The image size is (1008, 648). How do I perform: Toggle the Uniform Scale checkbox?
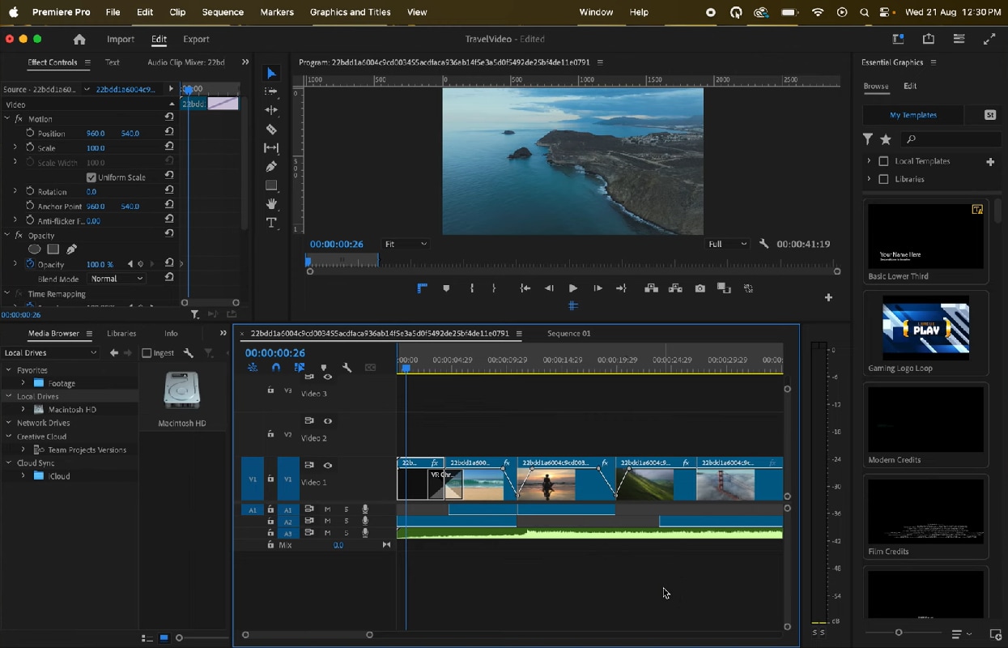click(x=91, y=177)
